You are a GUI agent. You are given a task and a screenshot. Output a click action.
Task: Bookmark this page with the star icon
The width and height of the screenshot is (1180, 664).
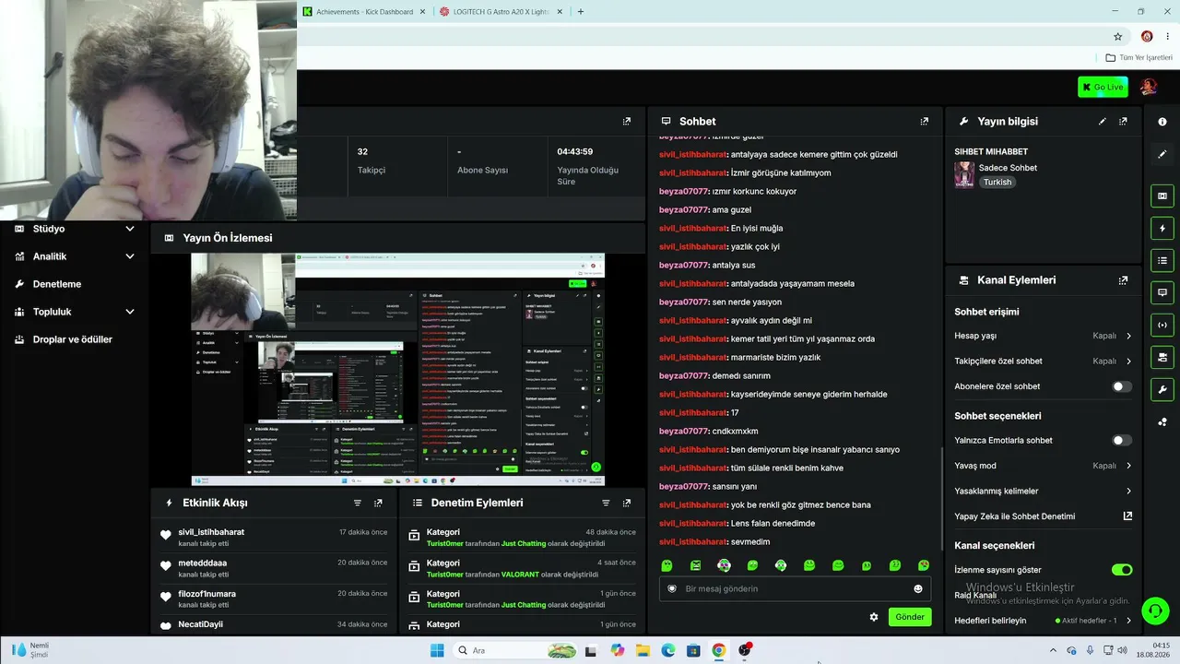[1118, 37]
